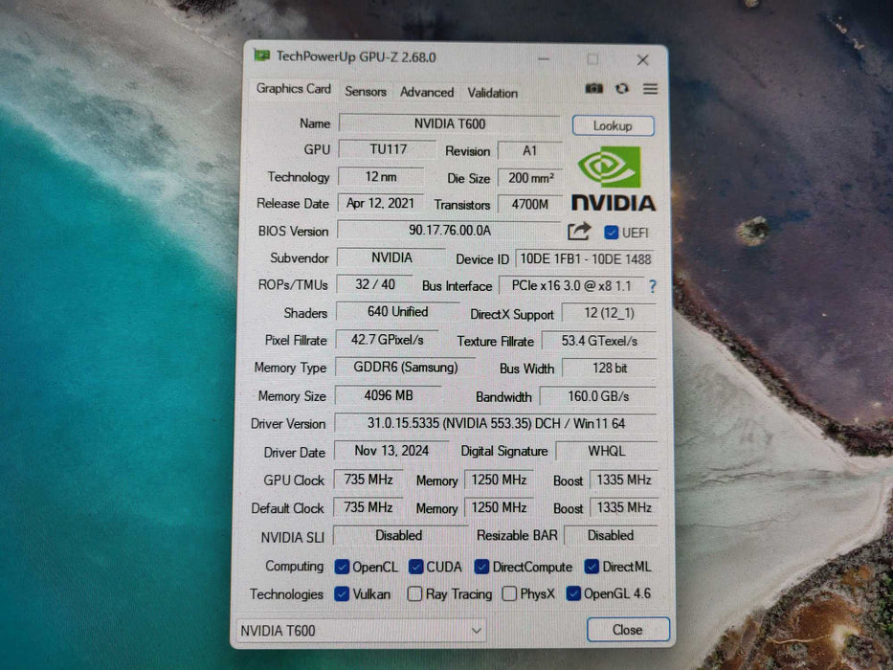Viewport: 893px width, 670px height.
Task: Click the camera screenshot icon
Action: point(593,88)
